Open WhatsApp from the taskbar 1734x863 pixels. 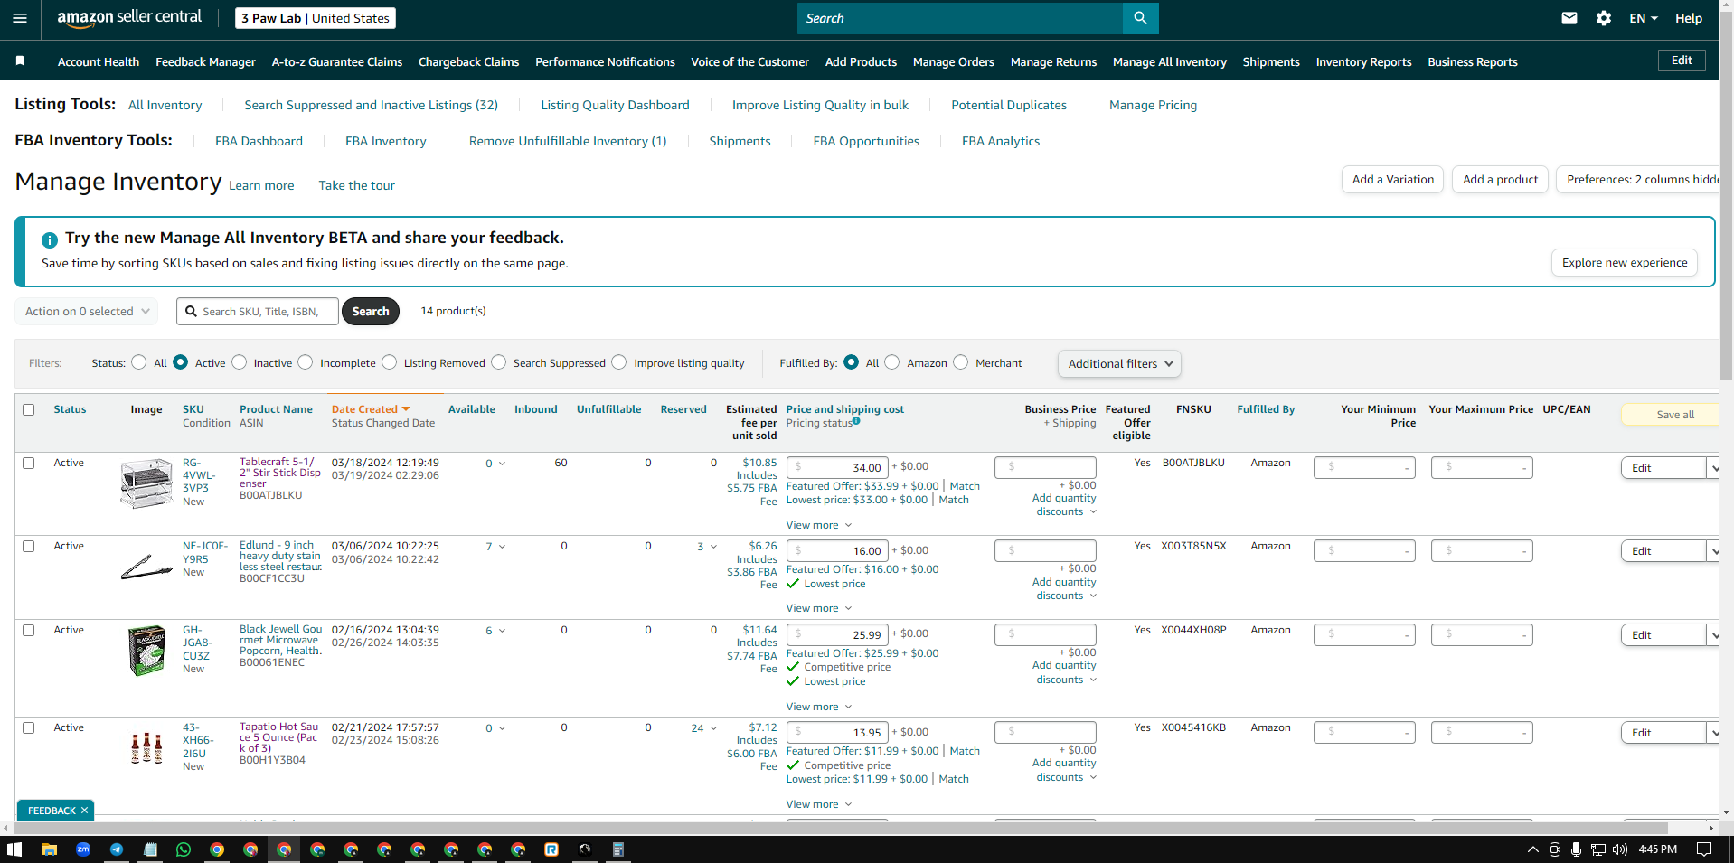click(184, 849)
